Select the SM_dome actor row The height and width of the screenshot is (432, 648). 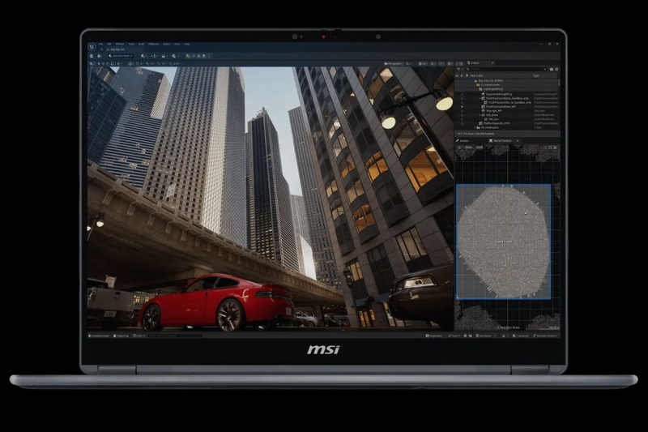point(492,115)
